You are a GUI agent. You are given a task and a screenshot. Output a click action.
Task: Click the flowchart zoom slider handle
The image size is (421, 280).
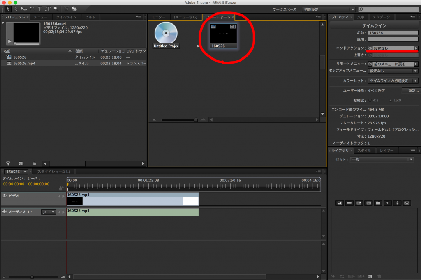[x=196, y=120]
